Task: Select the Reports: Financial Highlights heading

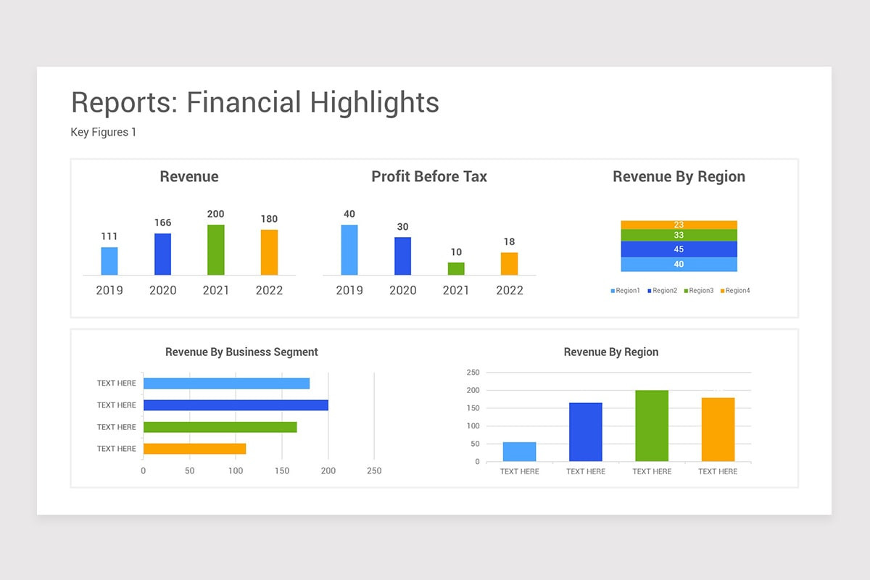Action: 254,102
